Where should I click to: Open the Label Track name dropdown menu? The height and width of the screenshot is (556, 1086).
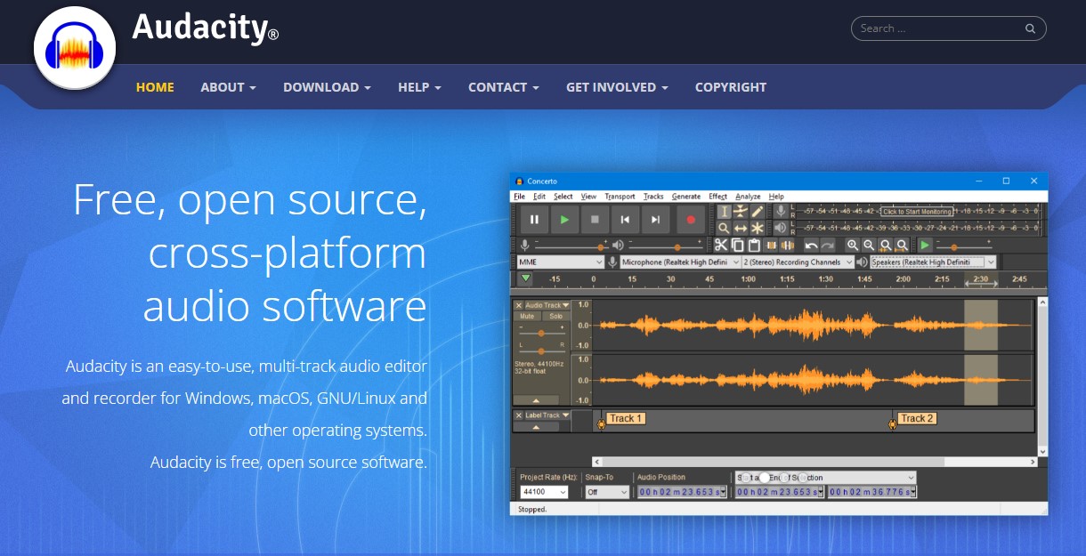[547, 415]
